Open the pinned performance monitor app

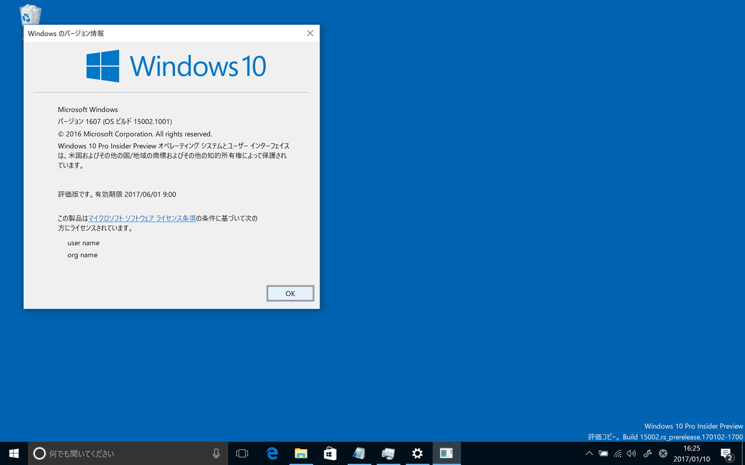[x=388, y=453]
